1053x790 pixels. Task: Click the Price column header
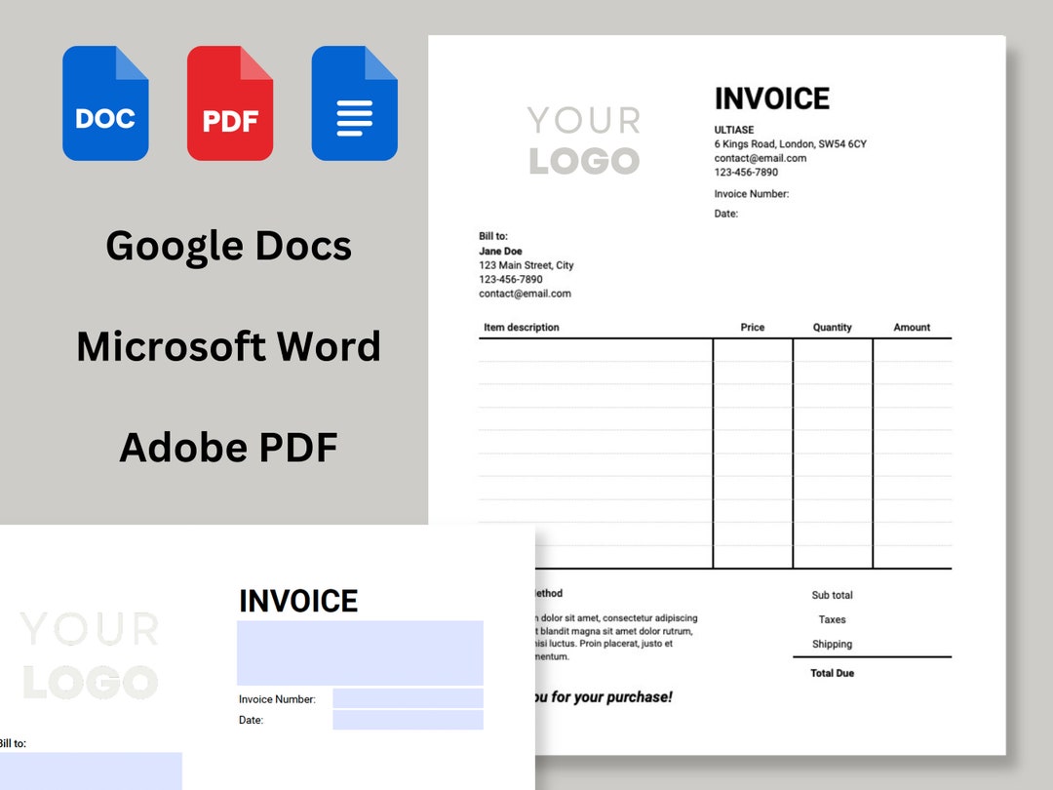[752, 327]
